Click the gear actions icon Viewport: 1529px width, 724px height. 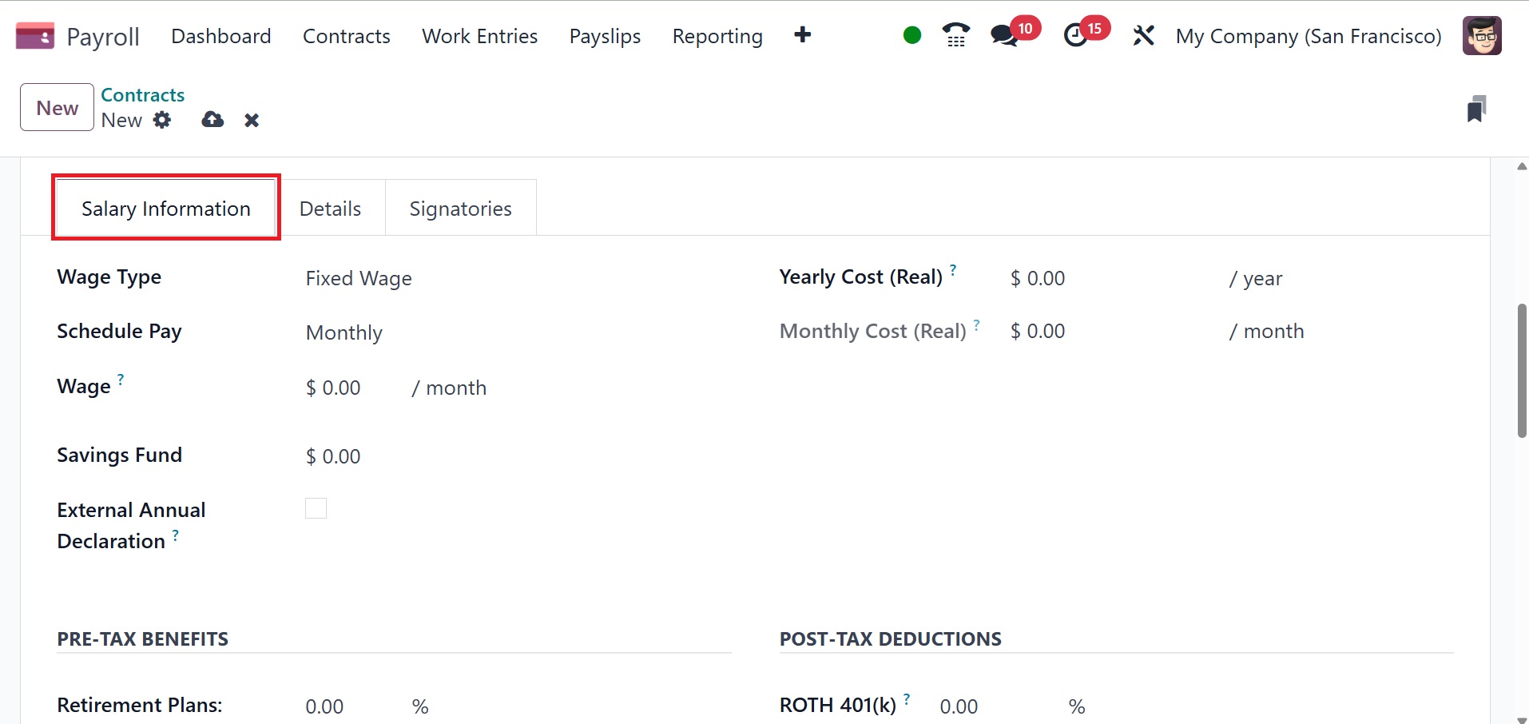coord(162,120)
